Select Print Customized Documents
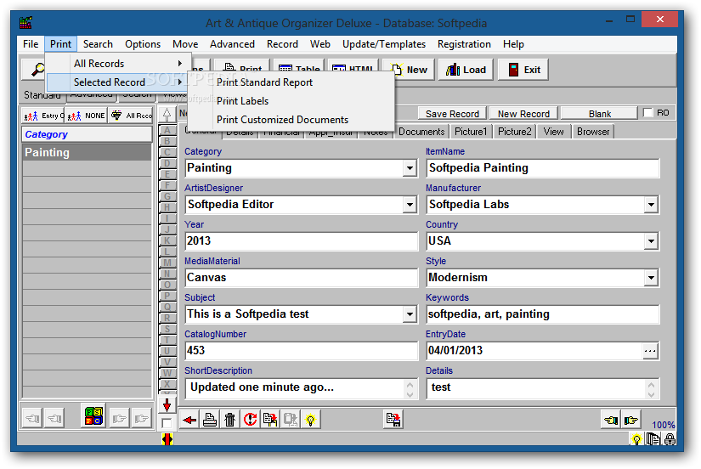 283,120
